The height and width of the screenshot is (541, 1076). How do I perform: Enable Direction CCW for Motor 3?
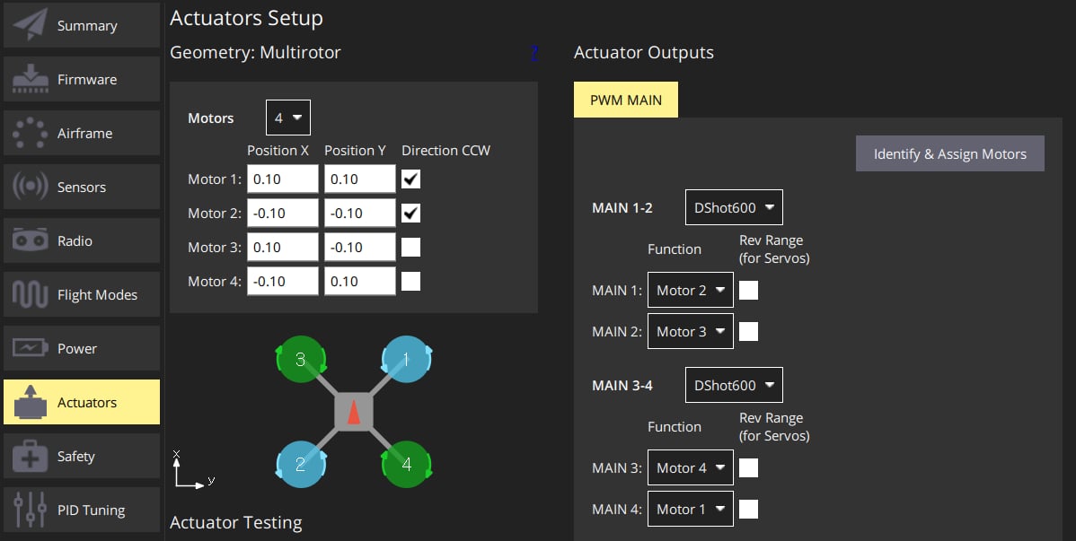click(410, 248)
